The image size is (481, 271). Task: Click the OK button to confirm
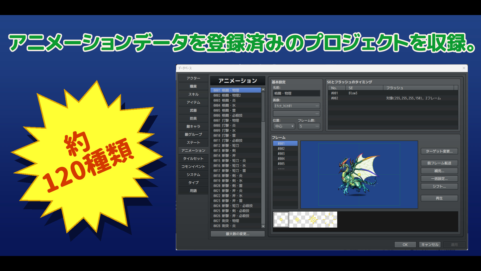[x=405, y=245]
